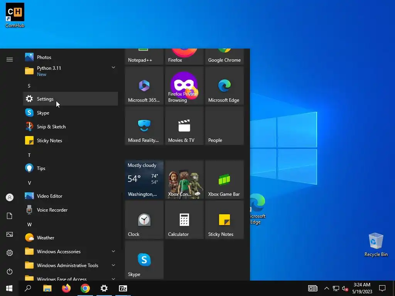Image resolution: width=395 pixels, height=296 pixels.
Task: Open the Notepad++ tile
Action: coord(144,57)
